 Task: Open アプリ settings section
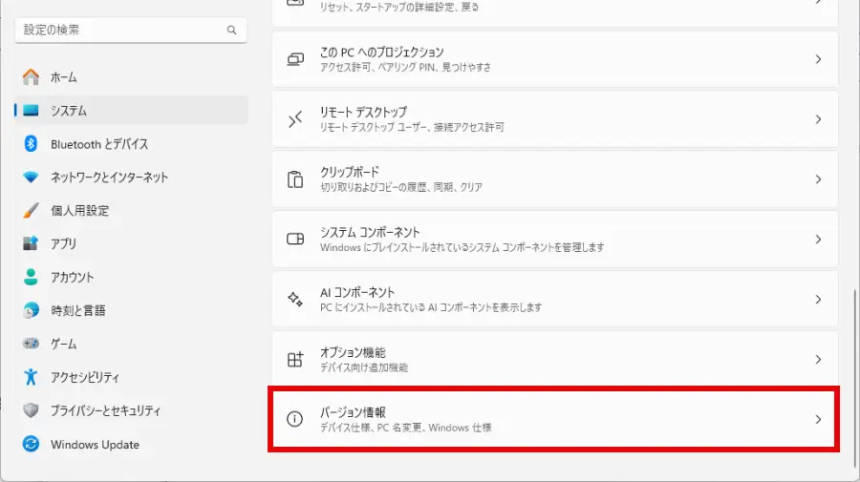tap(132, 243)
